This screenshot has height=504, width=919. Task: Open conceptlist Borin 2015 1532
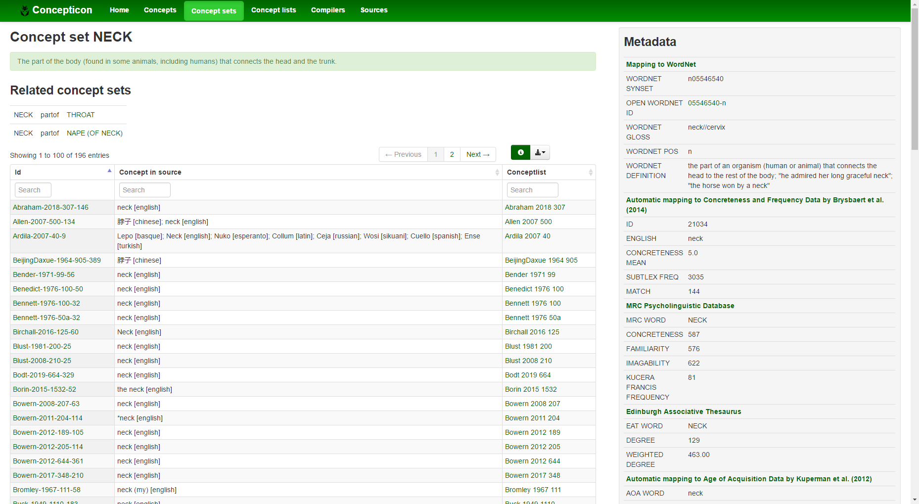pos(531,389)
